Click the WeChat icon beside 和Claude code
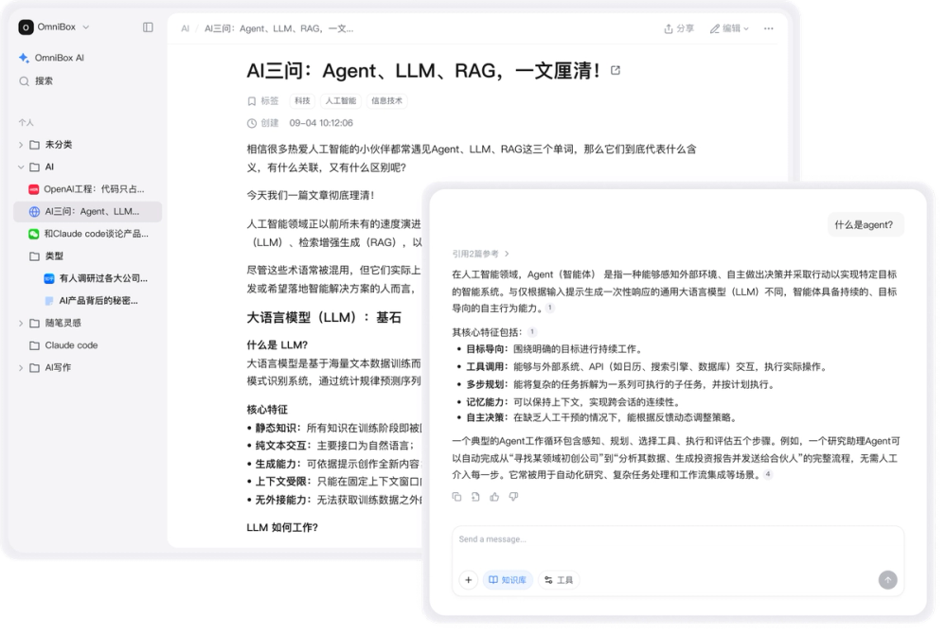The height and width of the screenshot is (635, 947). point(34,234)
